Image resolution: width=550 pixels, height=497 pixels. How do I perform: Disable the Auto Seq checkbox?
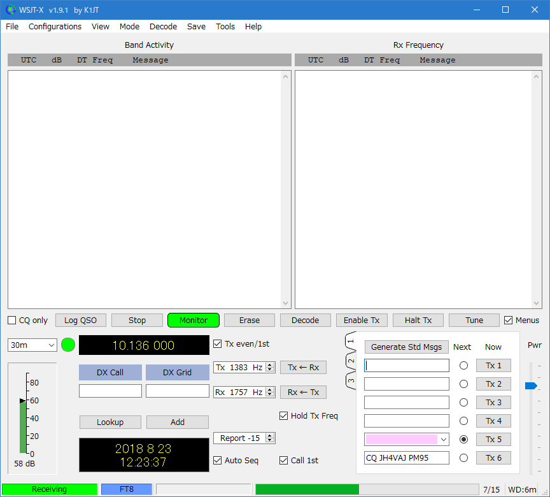[x=218, y=461]
